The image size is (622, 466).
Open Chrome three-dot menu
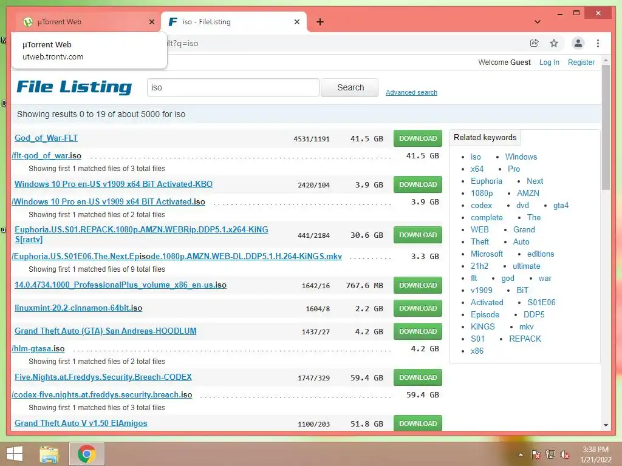pyautogui.click(x=598, y=43)
